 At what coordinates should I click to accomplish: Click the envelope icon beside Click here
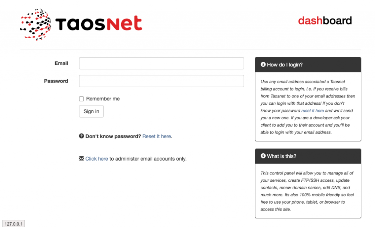pos(82,158)
